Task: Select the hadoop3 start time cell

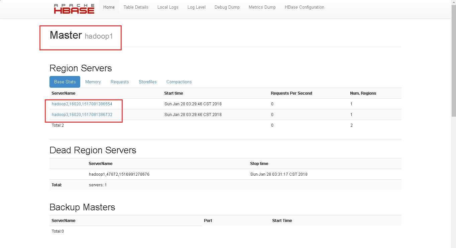Action: tap(193, 115)
